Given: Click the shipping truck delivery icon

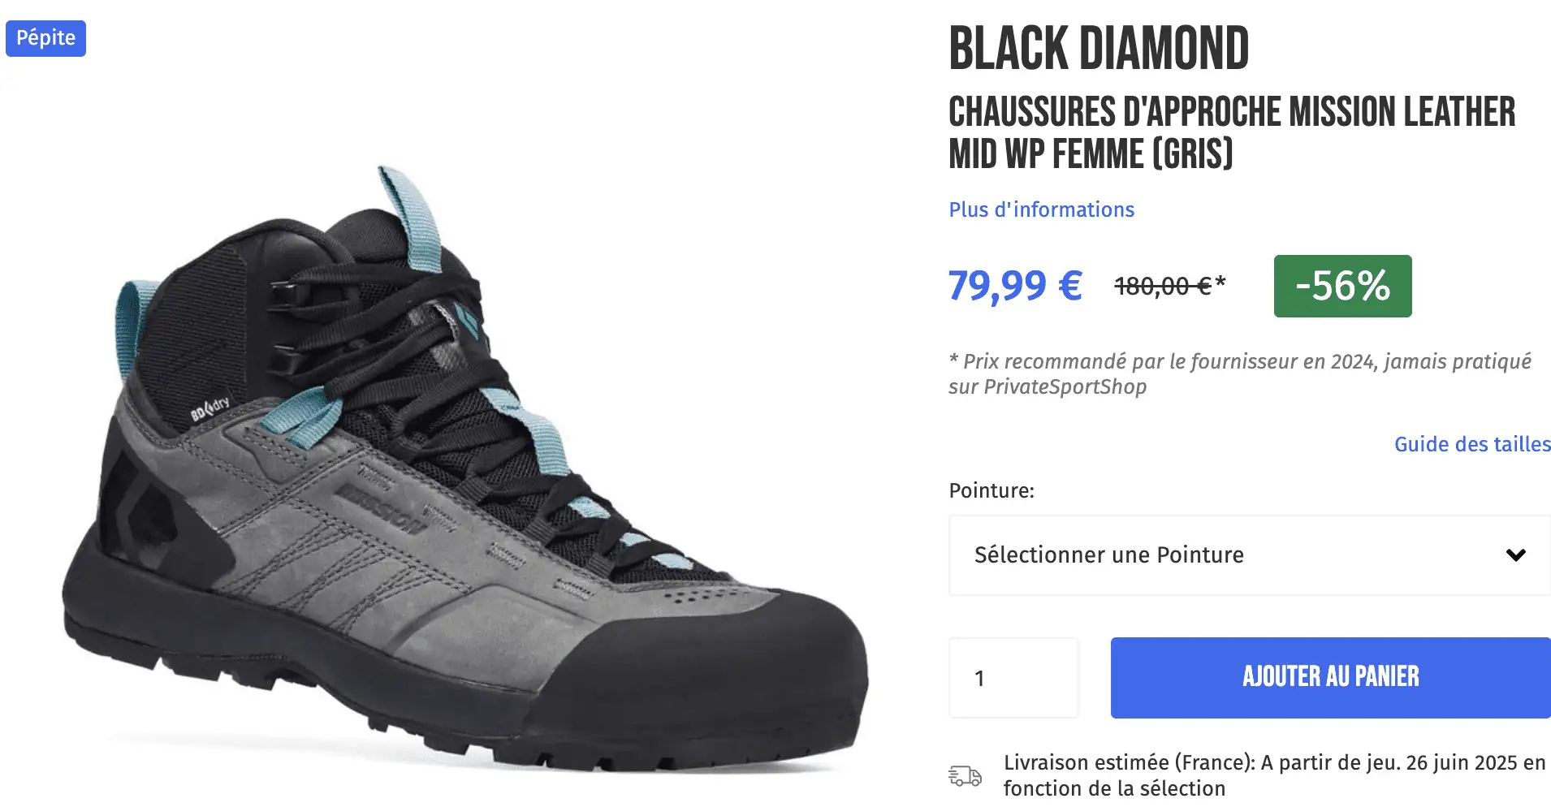Looking at the screenshot, I should 965,774.
